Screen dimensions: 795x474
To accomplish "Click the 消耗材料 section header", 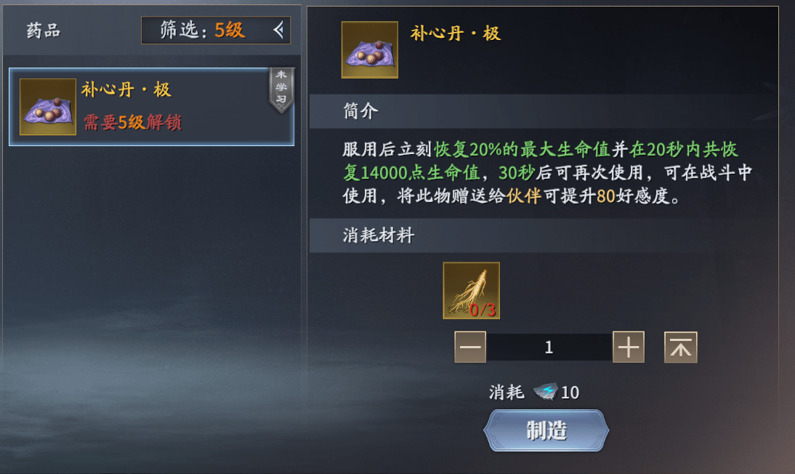I will pyautogui.click(x=379, y=236).
